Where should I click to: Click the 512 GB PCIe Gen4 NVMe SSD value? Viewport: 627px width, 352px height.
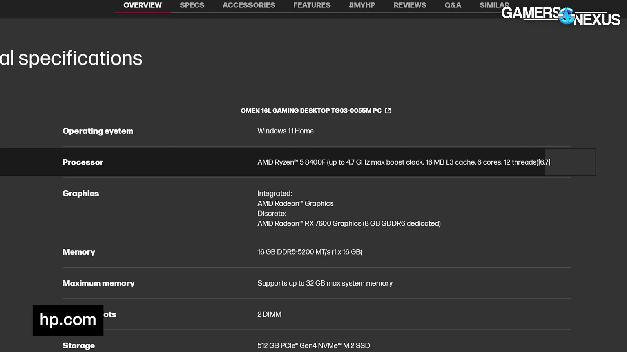coord(313,346)
